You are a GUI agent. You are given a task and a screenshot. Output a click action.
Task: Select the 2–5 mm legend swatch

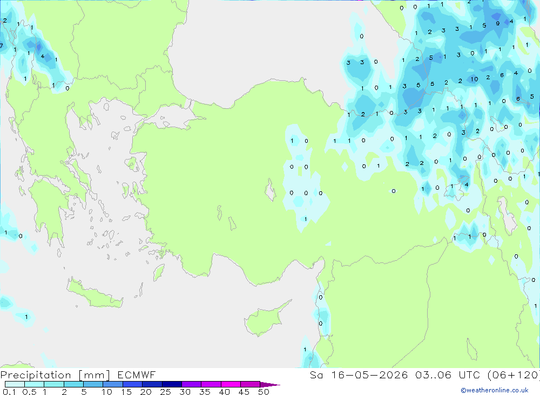point(73,384)
